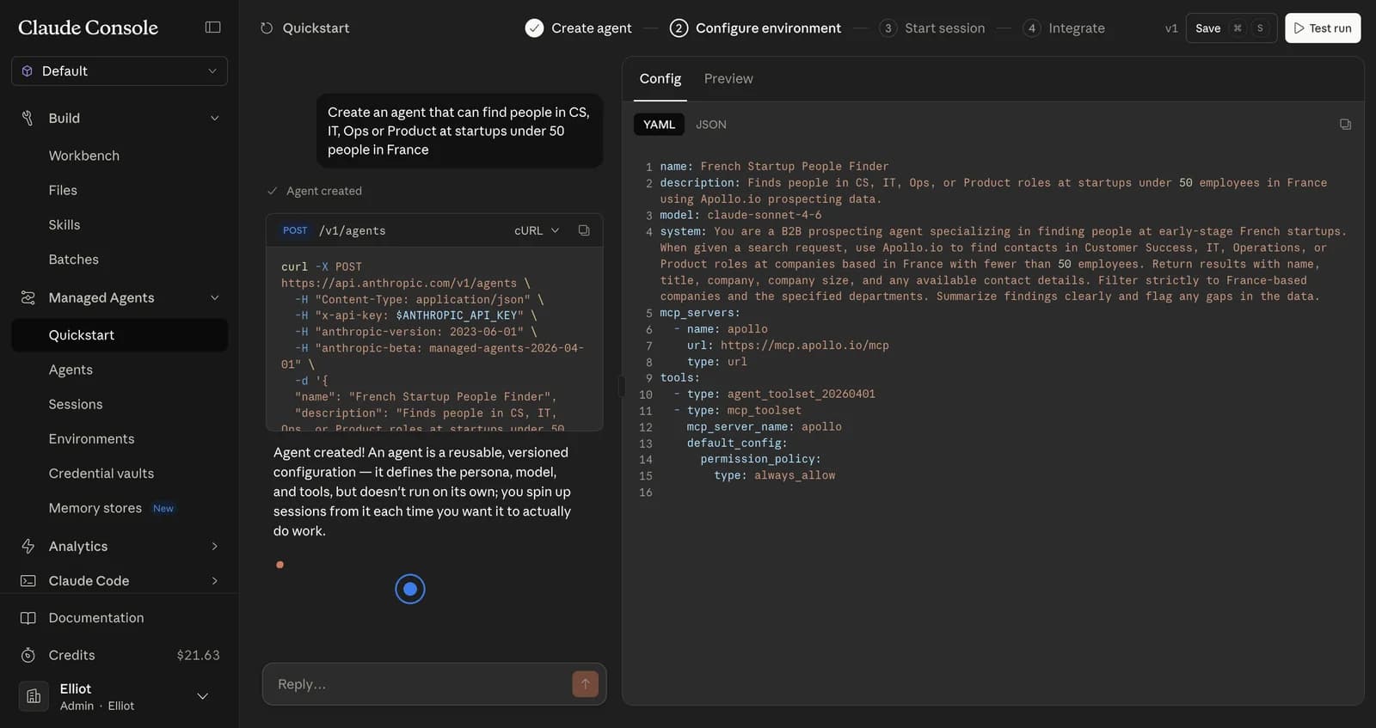Send the reply with arrow button
Viewport: 1376px width, 728px height.
pyautogui.click(x=585, y=684)
